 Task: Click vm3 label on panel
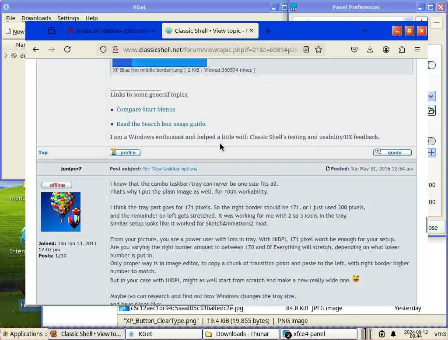tap(440, 334)
